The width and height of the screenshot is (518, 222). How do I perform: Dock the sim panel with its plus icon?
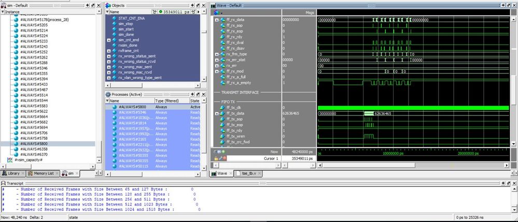(87, 5)
